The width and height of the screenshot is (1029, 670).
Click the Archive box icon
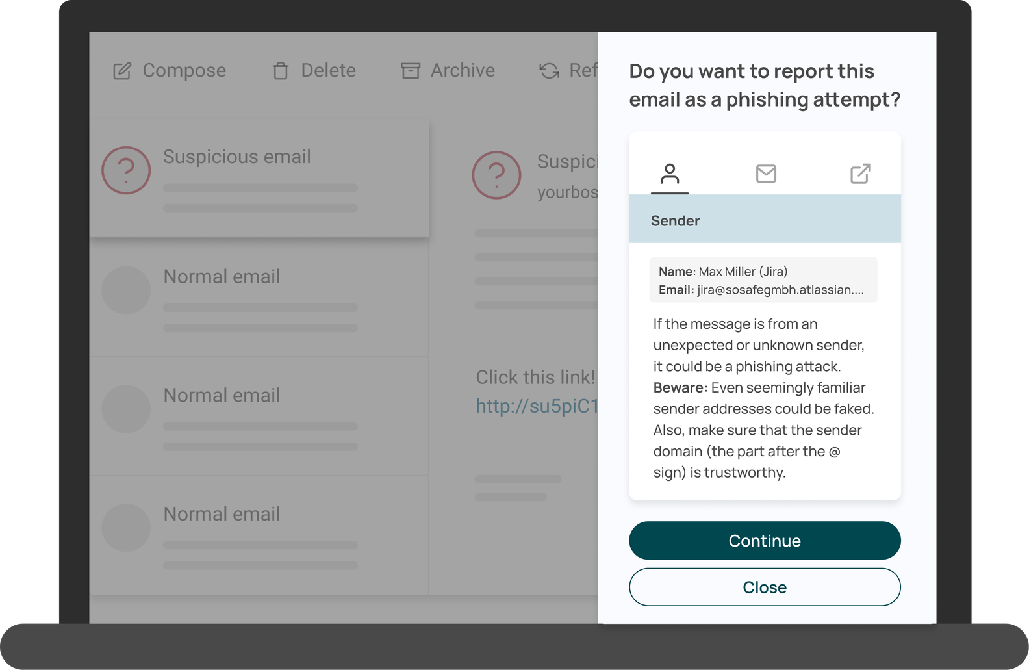coord(411,71)
